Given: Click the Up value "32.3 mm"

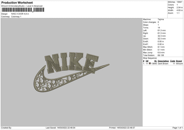Looking at the screenshot, I should click(x=162, y=36).
